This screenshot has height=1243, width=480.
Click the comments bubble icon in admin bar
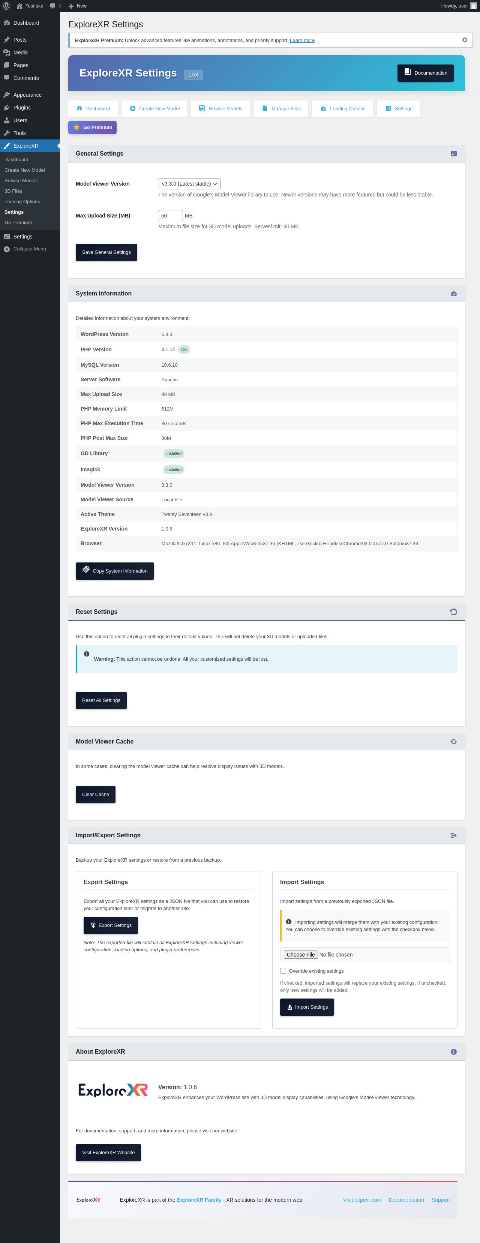[x=53, y=6]
